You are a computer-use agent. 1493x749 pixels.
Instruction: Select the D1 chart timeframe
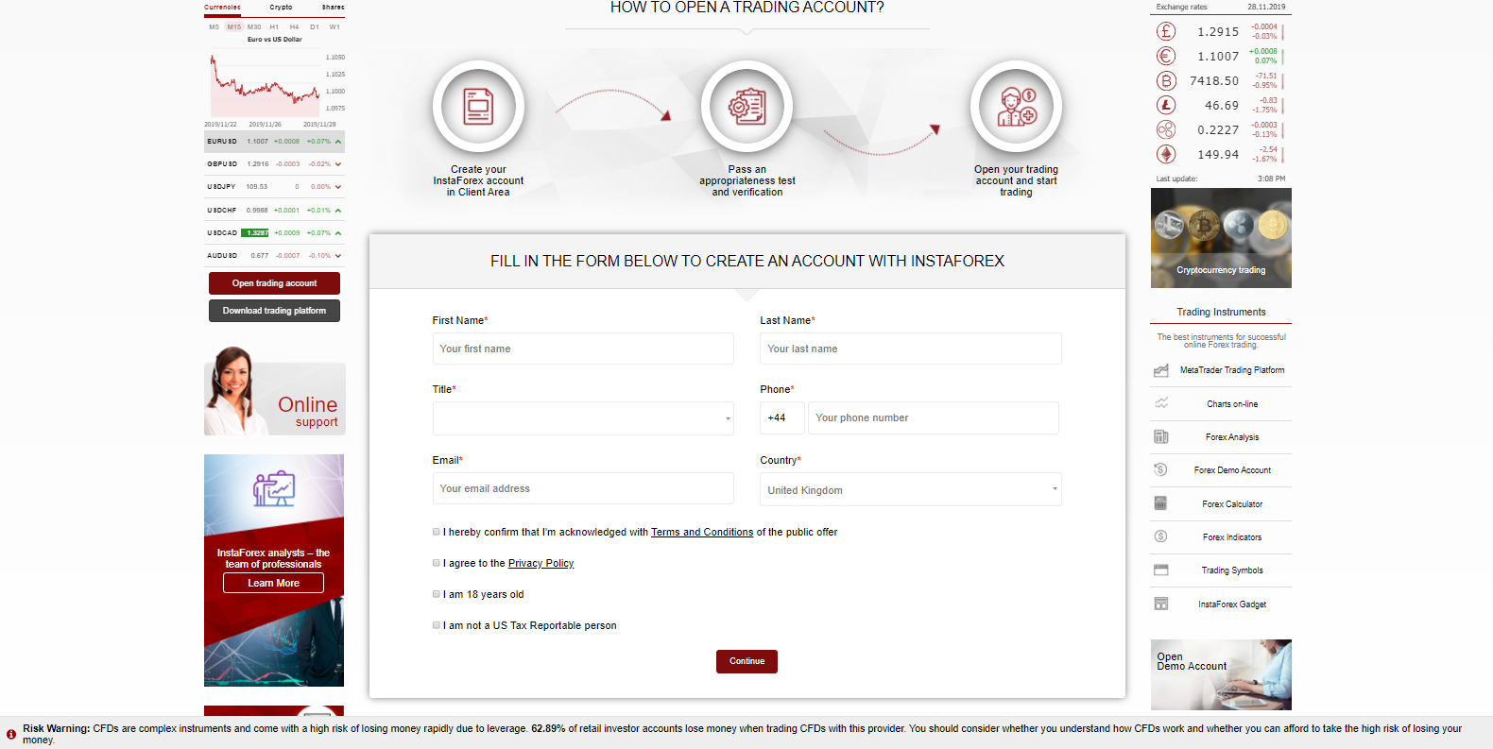[x=315, y=26]
